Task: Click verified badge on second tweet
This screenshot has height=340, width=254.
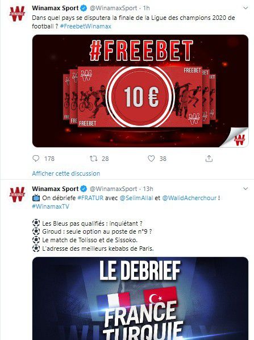Action: coord(84,189)
